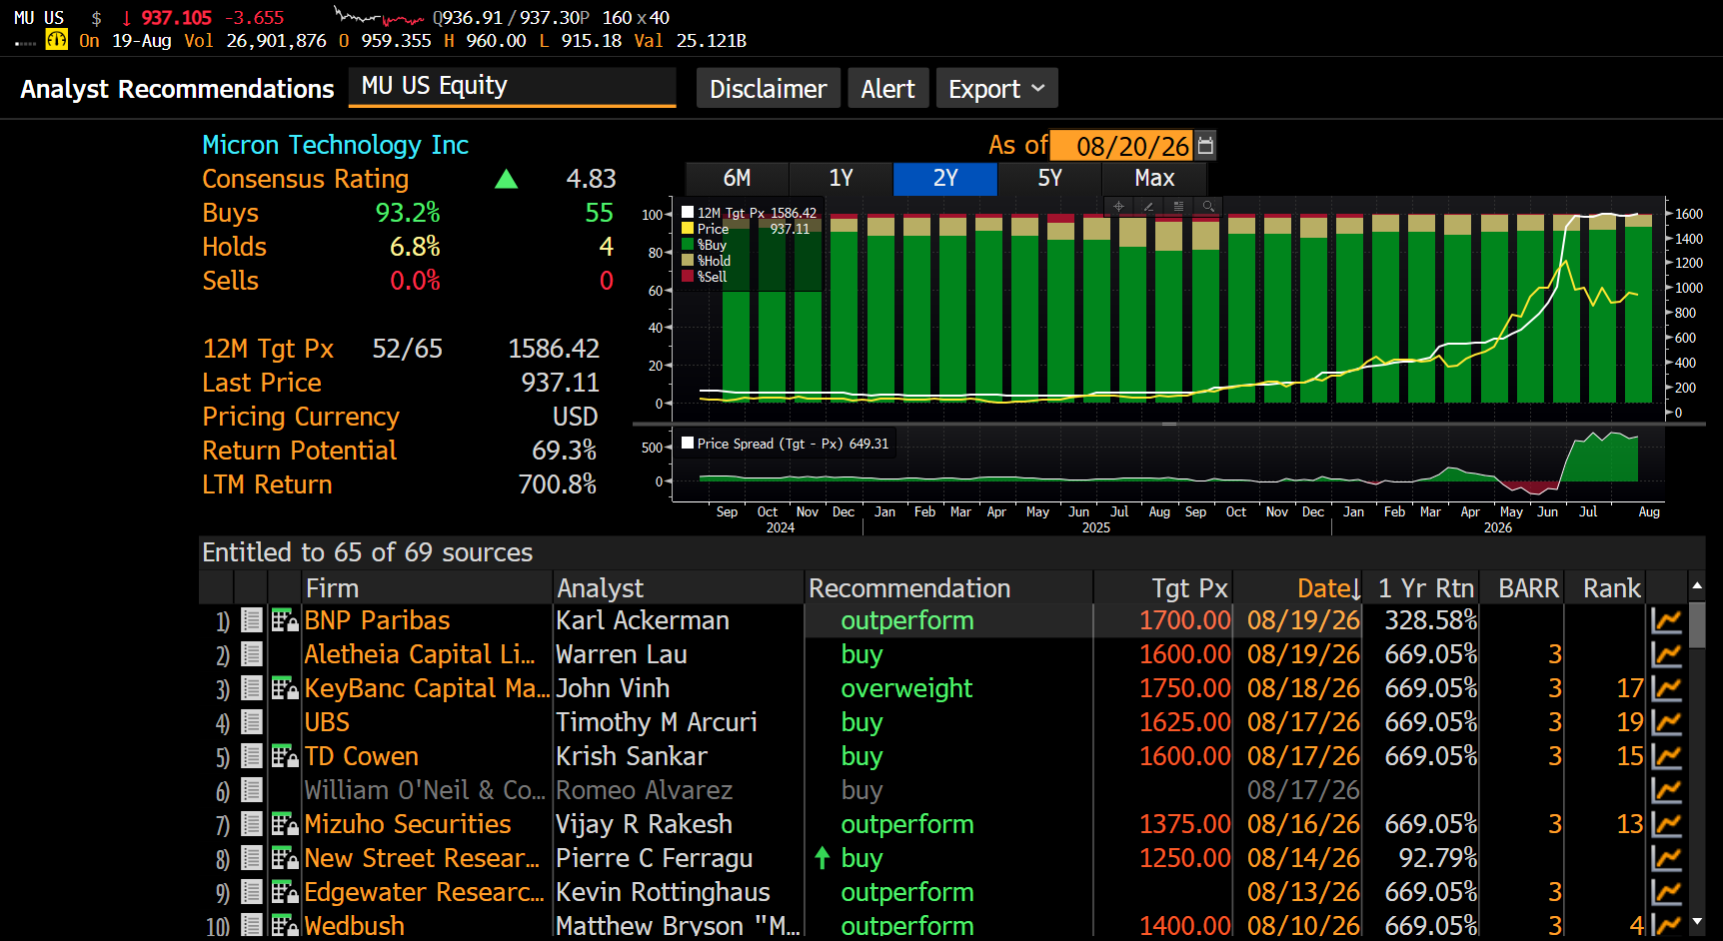Open KeyBanc analyst performance chart icon
Image resolution: width=1723 pixels, height=941 pixels.
tap(1666, 688)
